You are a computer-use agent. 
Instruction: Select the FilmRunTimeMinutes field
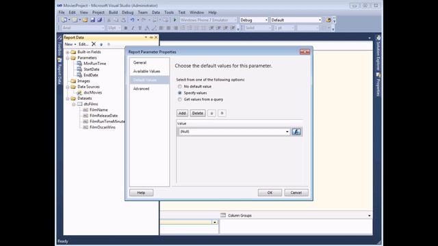pos(107,122)
